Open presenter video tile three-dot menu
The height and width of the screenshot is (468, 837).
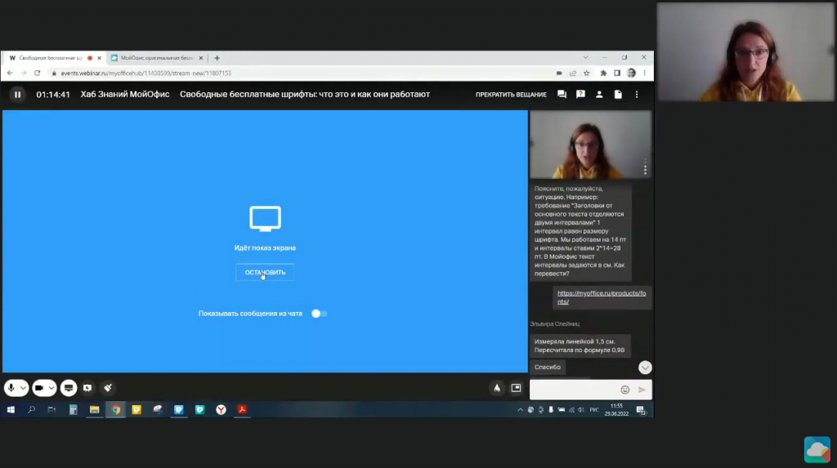pyautogui.click(x=645, y=167)
